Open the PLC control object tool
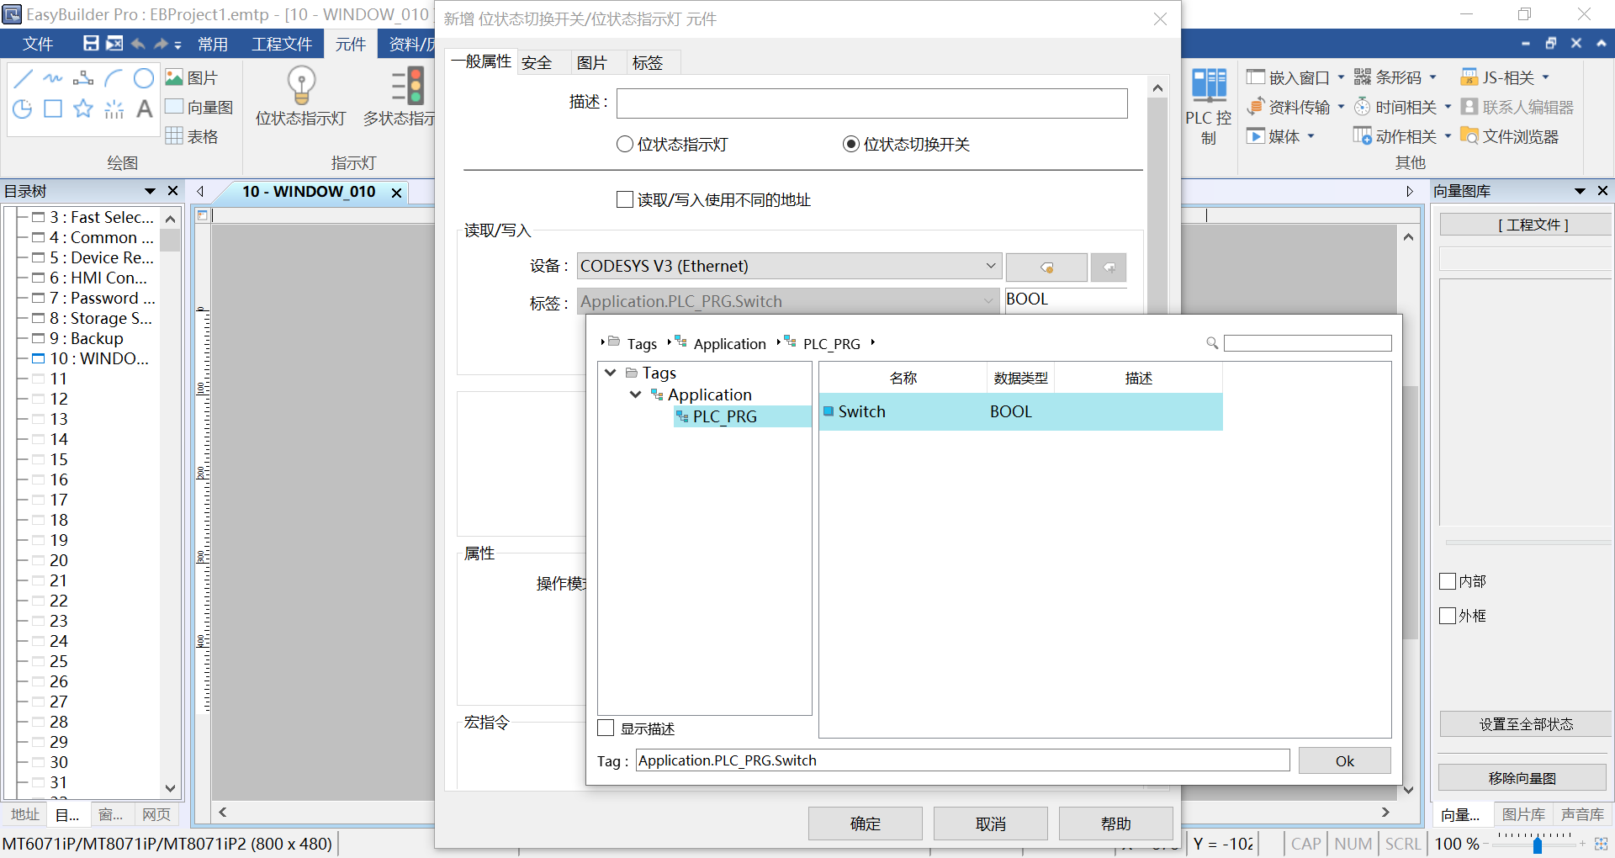1615x858 pixels. [1209, 106]
